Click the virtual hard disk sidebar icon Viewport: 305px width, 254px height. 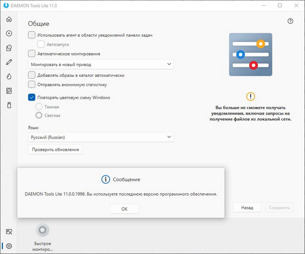click(9, 91)
